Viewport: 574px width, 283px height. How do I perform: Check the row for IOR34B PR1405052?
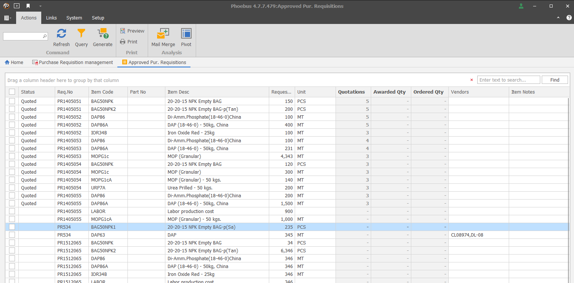click(x=12, y=133)
